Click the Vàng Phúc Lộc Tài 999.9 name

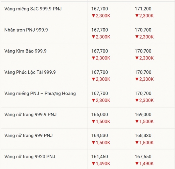pos(30,72)
